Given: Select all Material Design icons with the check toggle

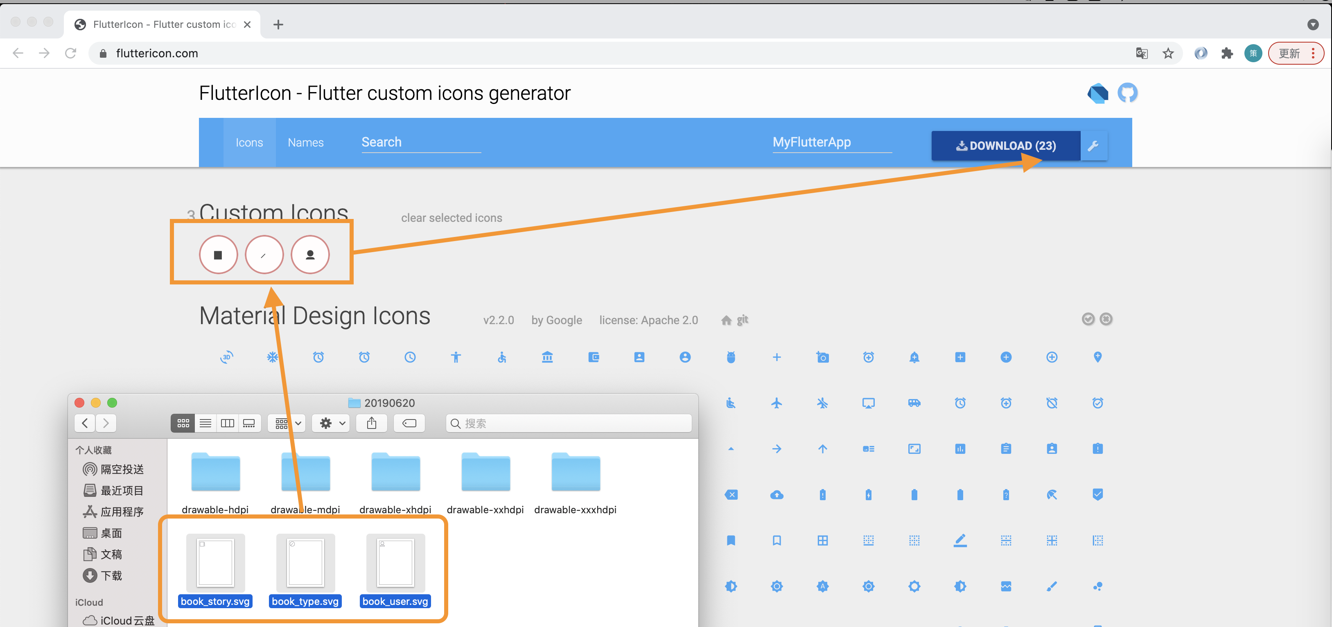Looking at the screenshot, I should pyautogui.click(x=1088, y=319).
